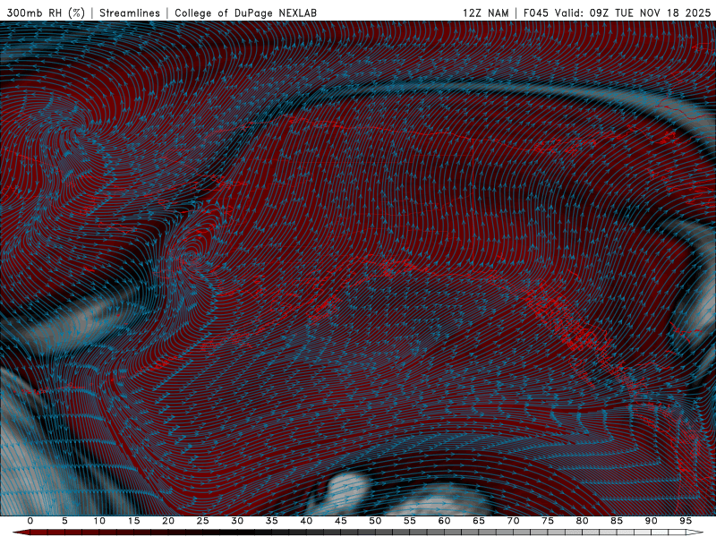Viewport: 716px width, 537px height.
Task: Click the left arrow tip of the colorbar
Action: (21, 533)
